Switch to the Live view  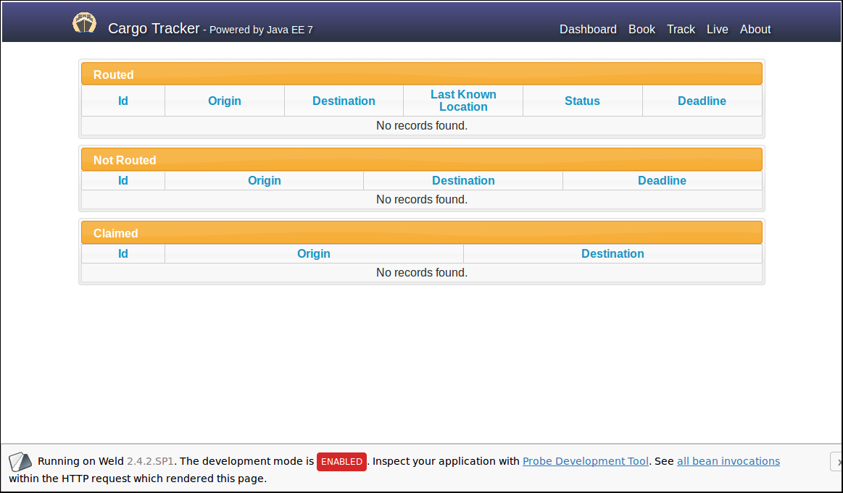(x=717, y=29)
